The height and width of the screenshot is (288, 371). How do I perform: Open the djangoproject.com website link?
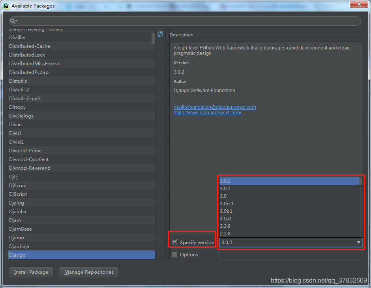click(208, 113)
